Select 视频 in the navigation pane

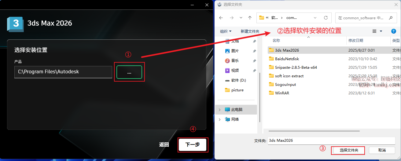pyautogui.click(x=235, y=71)
